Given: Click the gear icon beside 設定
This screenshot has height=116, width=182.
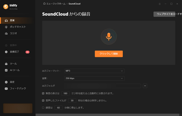Looking at the screenshot, I should [x=6, y=82].
